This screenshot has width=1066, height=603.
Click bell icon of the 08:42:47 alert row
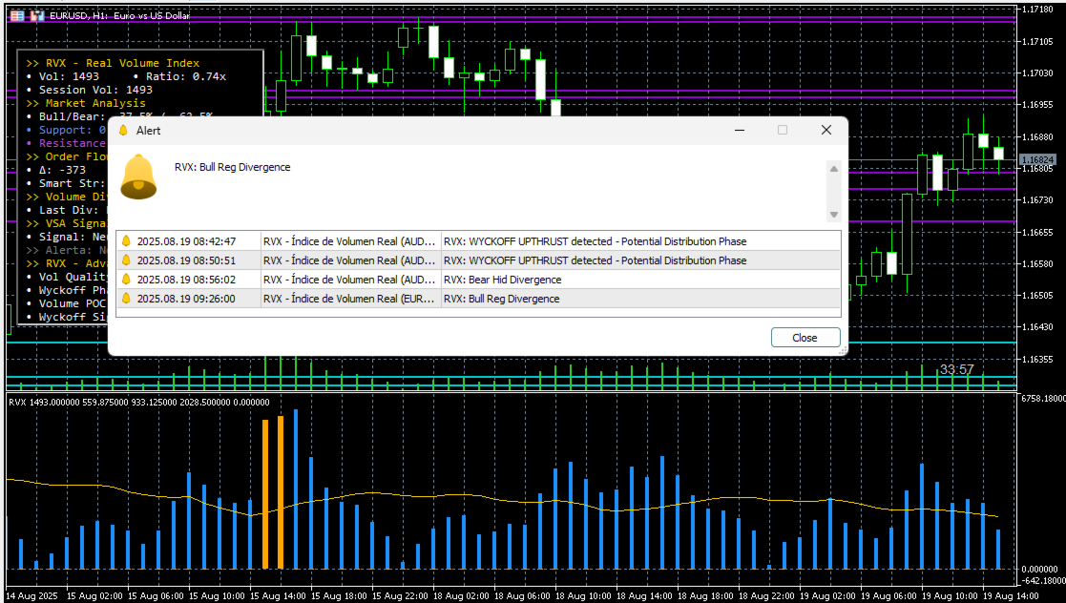(x=126, y=241)
